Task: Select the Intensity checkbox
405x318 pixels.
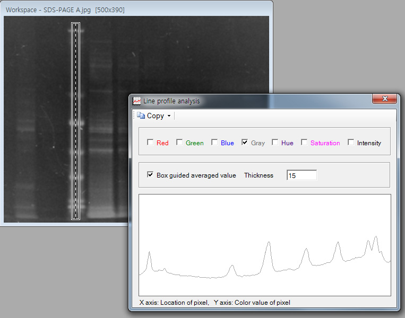Action: point(351,143)
